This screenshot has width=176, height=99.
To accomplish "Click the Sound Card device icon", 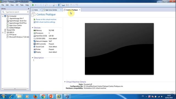I will tap(35, 46).
